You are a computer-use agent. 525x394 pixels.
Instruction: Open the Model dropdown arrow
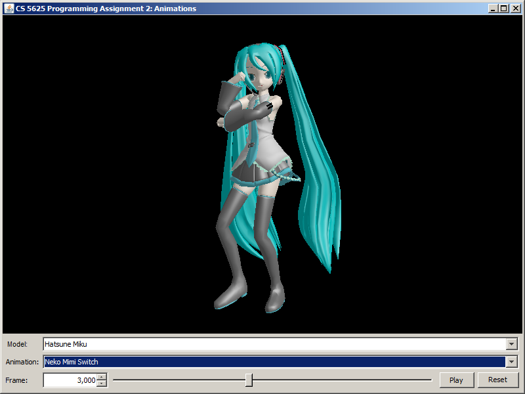click(511, 344)
